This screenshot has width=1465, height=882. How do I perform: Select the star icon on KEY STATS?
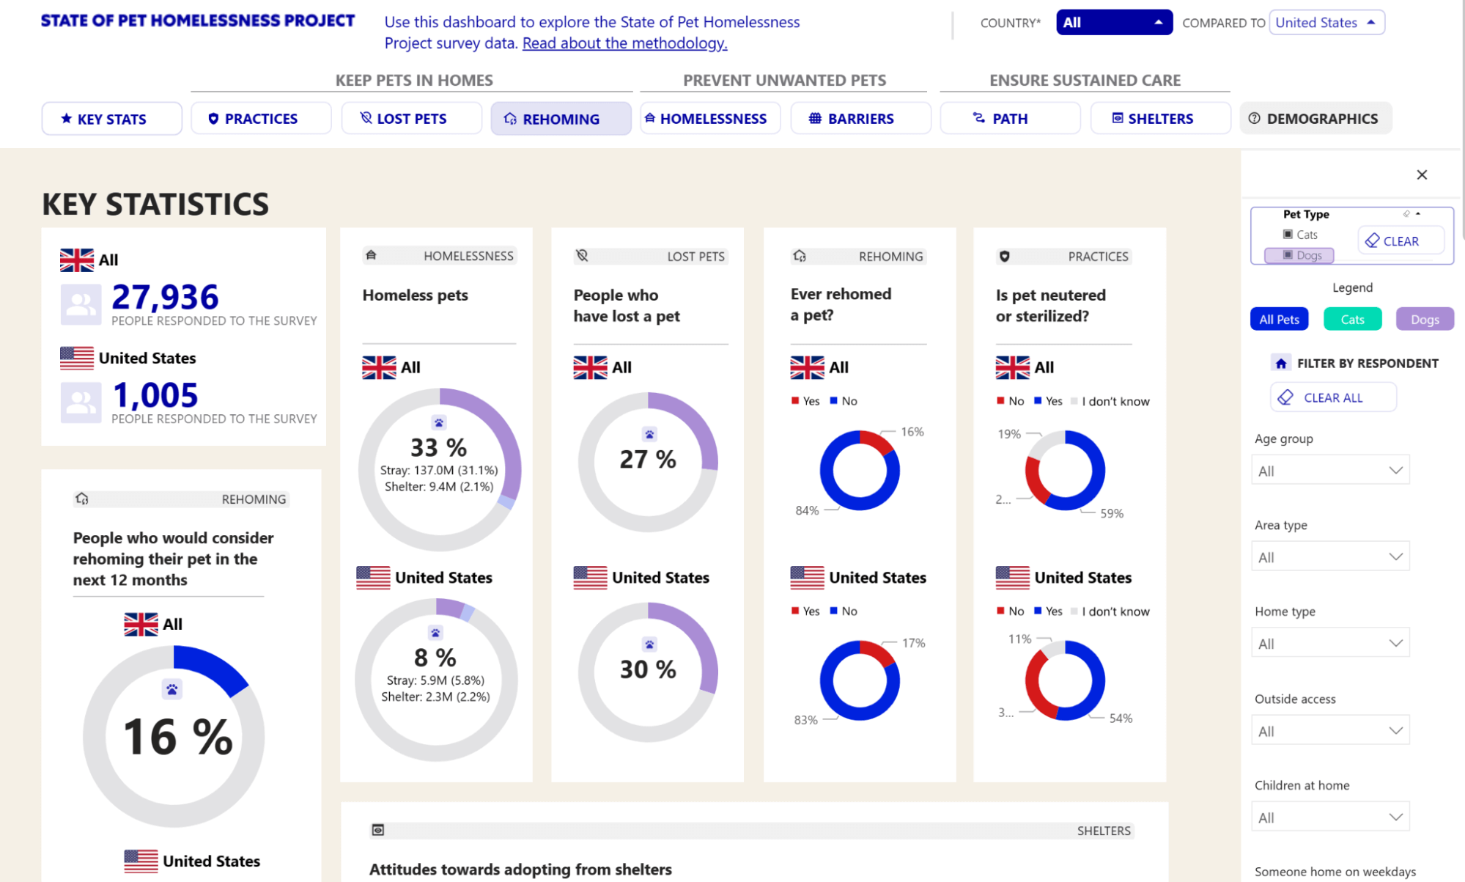click(66, 118)
